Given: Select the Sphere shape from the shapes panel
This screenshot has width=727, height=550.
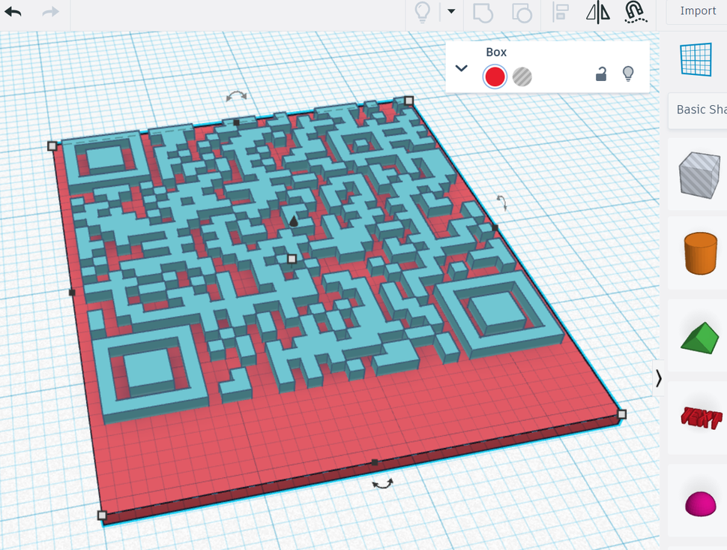Looking at the screenshot, I should [x=701, y=503].
